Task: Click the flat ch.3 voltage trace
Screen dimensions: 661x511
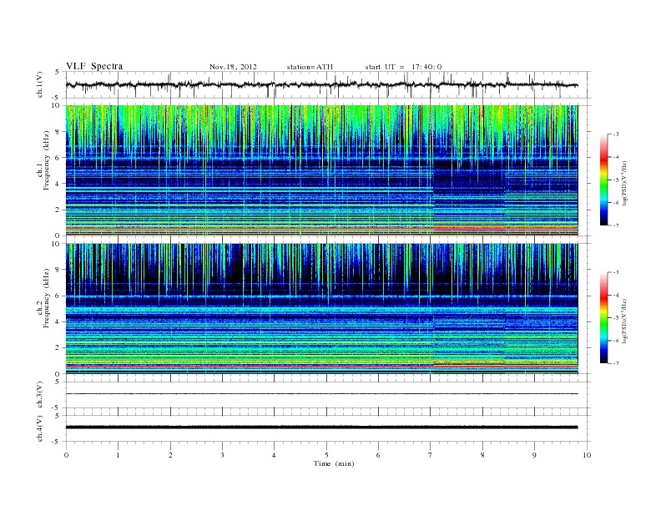Action: pos(321,394)
